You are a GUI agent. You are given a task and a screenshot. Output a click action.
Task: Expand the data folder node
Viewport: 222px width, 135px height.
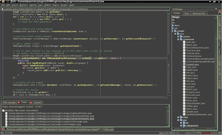178,117
